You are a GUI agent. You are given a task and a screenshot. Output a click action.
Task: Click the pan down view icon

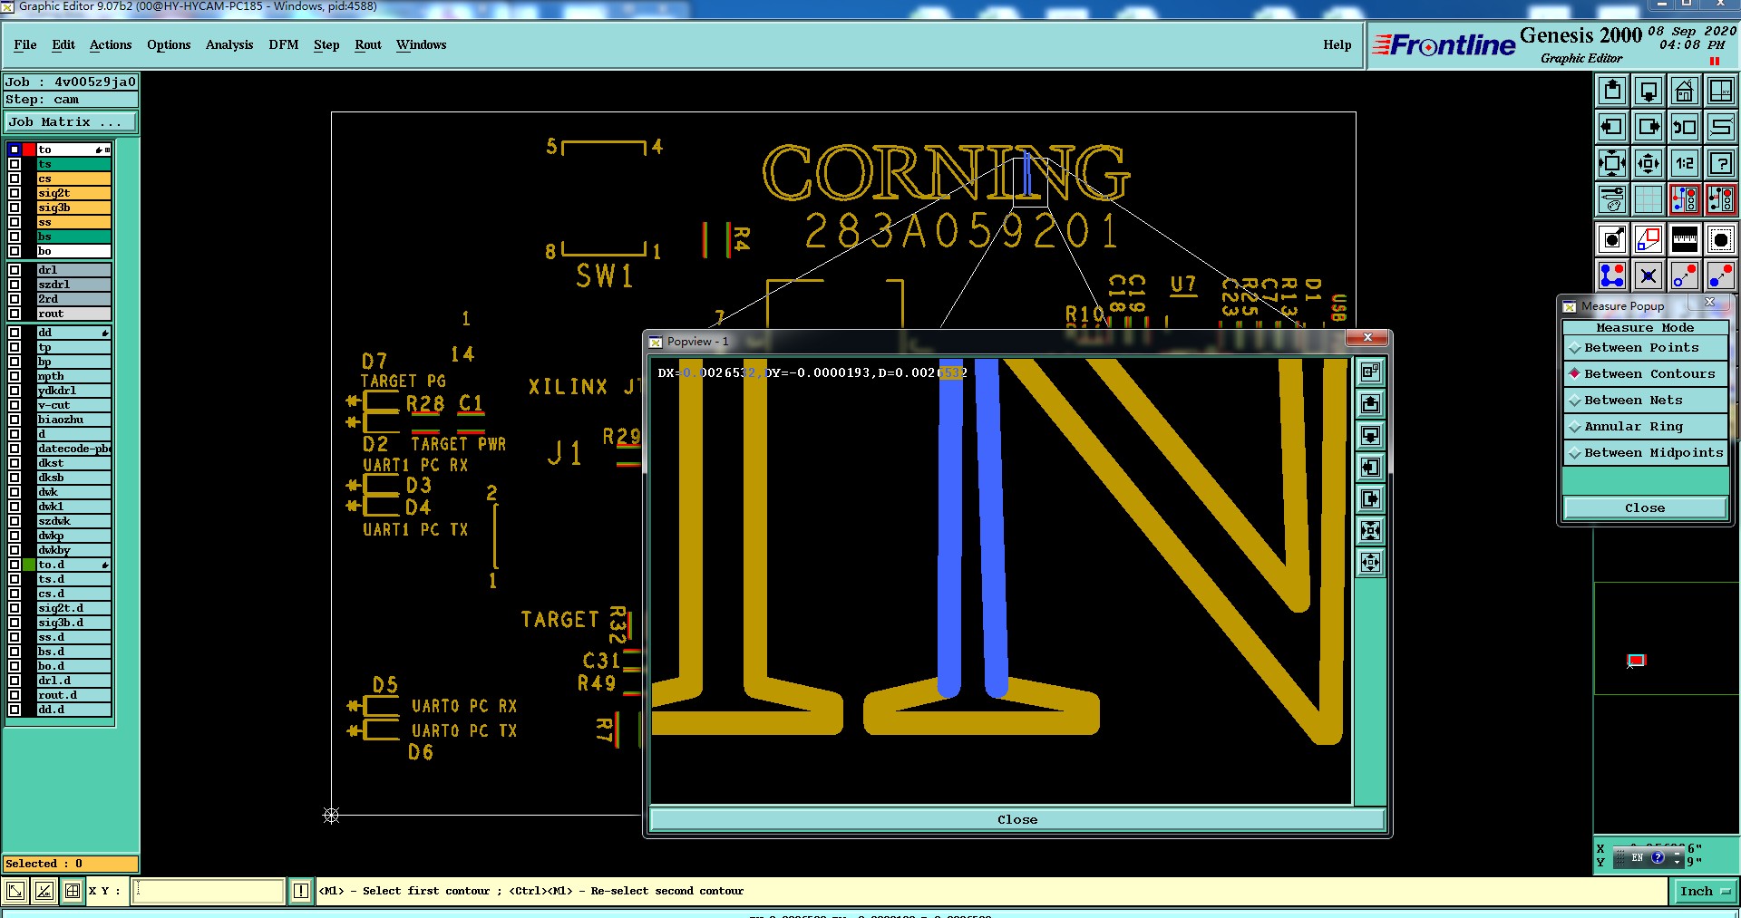pyautogui.click(x=1649, y=91)
